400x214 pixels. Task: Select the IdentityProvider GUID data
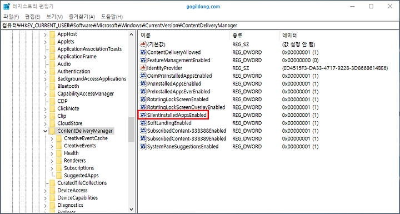click(x=335, y=68)
